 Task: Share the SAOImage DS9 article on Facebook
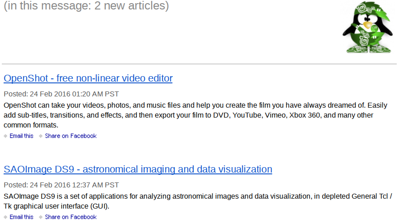point(71,217)
